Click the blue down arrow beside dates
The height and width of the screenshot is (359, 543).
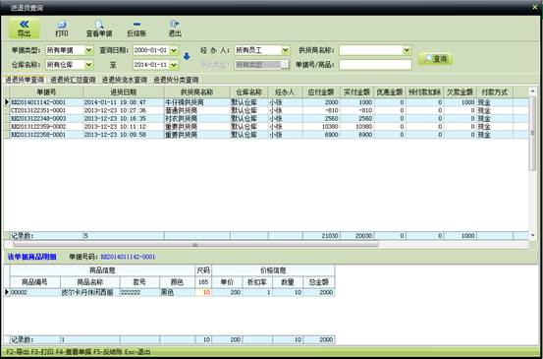point(187,56)
